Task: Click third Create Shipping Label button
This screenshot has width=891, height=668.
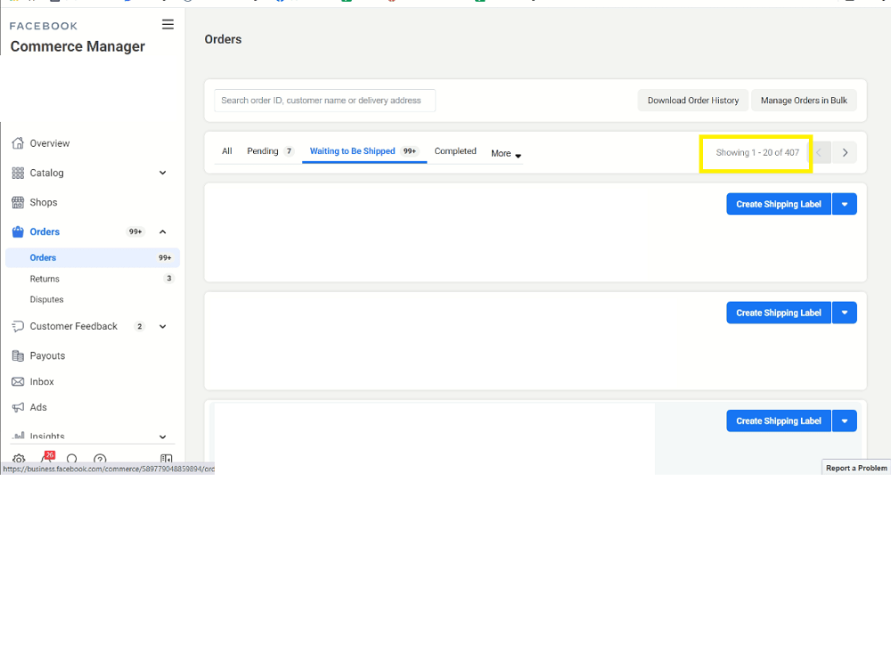Action: click(779, 421)
